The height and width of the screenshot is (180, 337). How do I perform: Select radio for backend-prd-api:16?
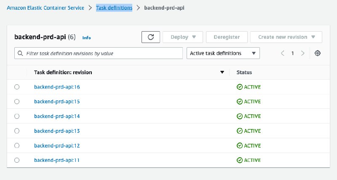coord(17,87)
